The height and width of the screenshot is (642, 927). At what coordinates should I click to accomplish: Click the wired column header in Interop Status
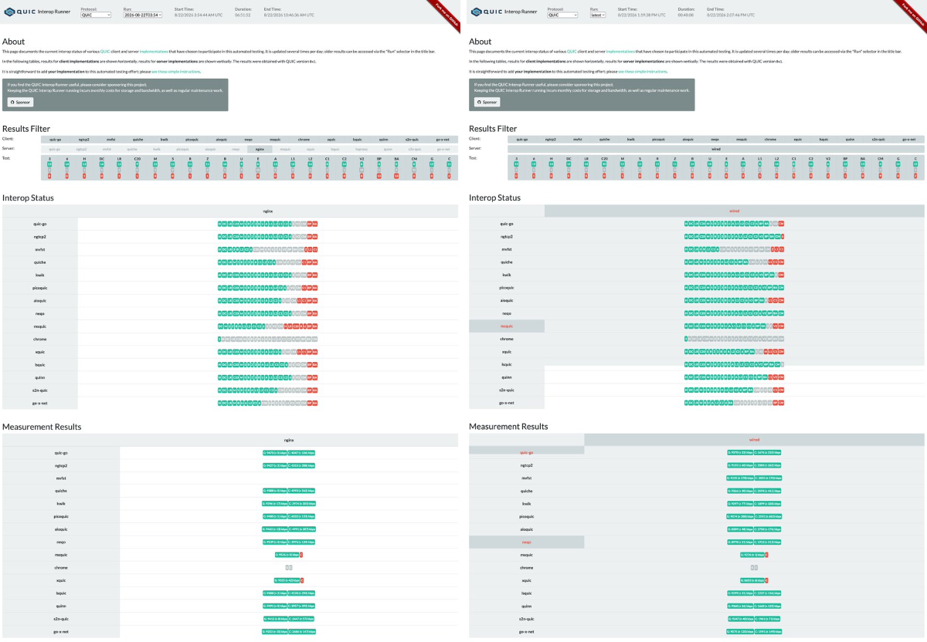(x=734, y=210)
